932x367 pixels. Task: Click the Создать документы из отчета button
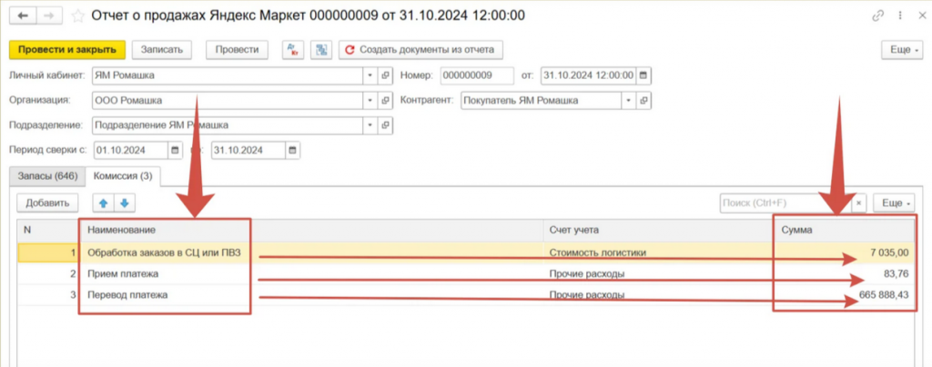[421, 50]
